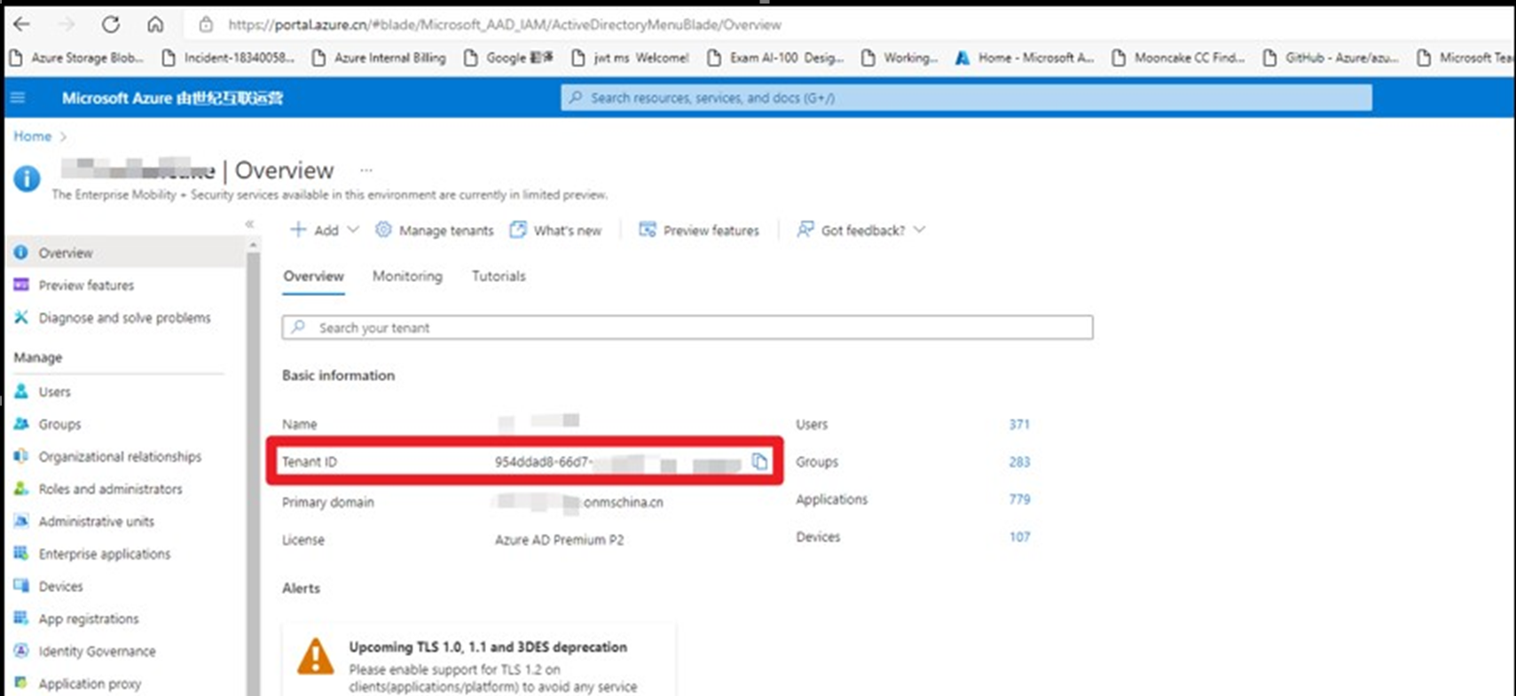Collapse the sidebar with double chevron
The width and height of the screenshot is (1516, 696).
click(x=250, y=224)
